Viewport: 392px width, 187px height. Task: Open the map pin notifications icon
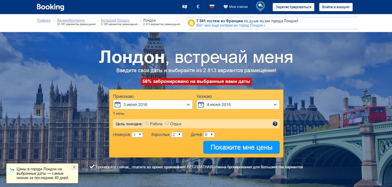coord(260,6)
